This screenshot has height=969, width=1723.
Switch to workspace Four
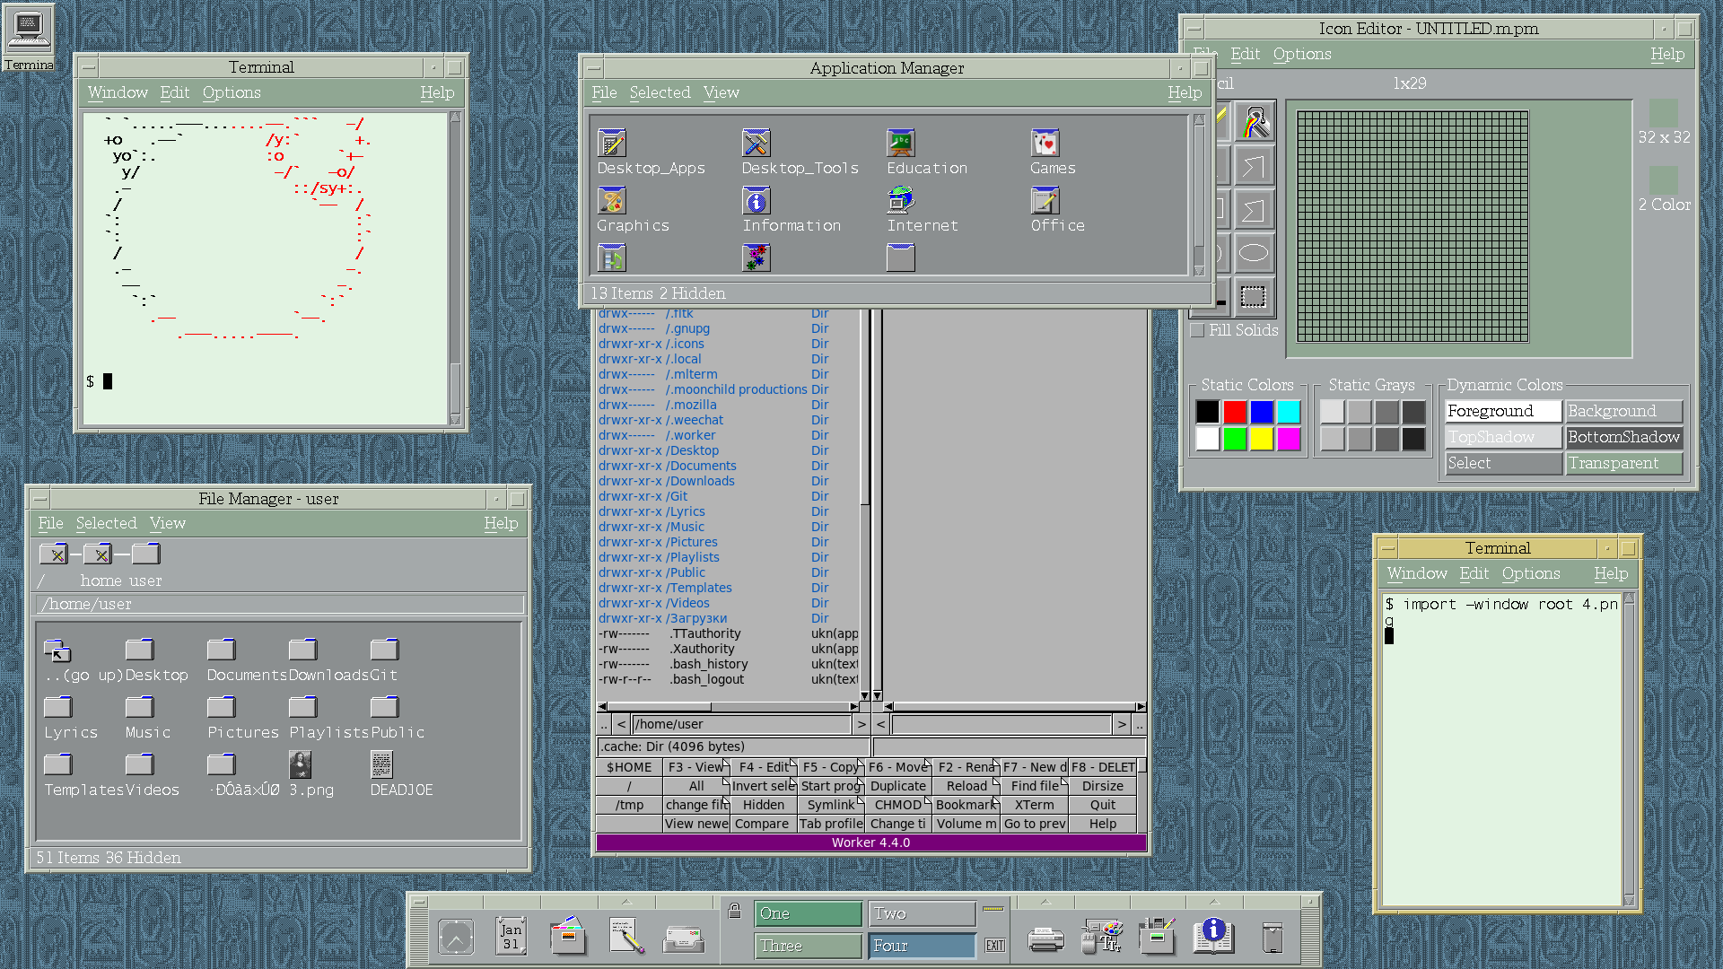[x=923, y=946]
